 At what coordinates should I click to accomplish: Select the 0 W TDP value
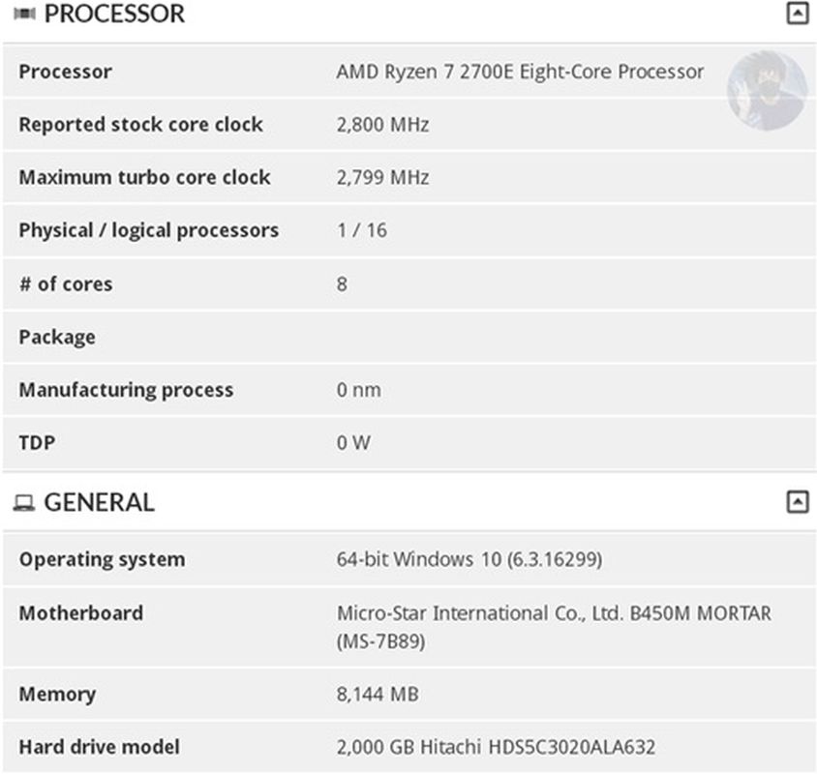(x=353, y=443)
